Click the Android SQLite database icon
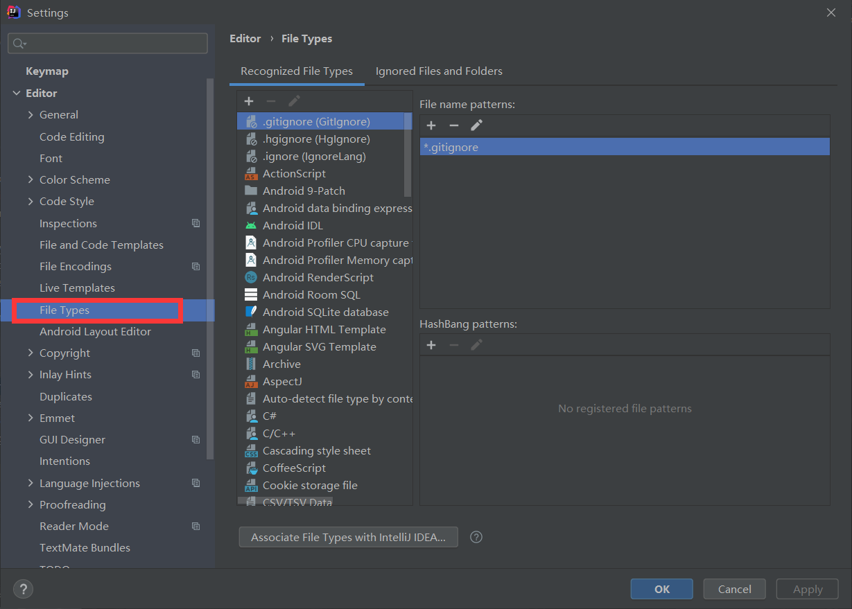The height and width of the screenshot is (609, 852). (x=251, y=312)
